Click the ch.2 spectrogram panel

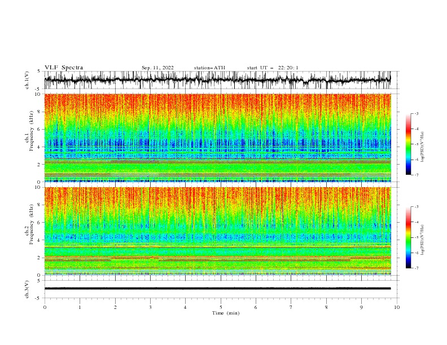[x=217, y=231]
